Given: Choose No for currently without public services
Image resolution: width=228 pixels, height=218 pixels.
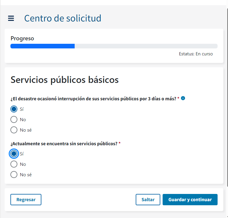Looking at the screenshot, I should pyautogui.click(x=14, y=164).
